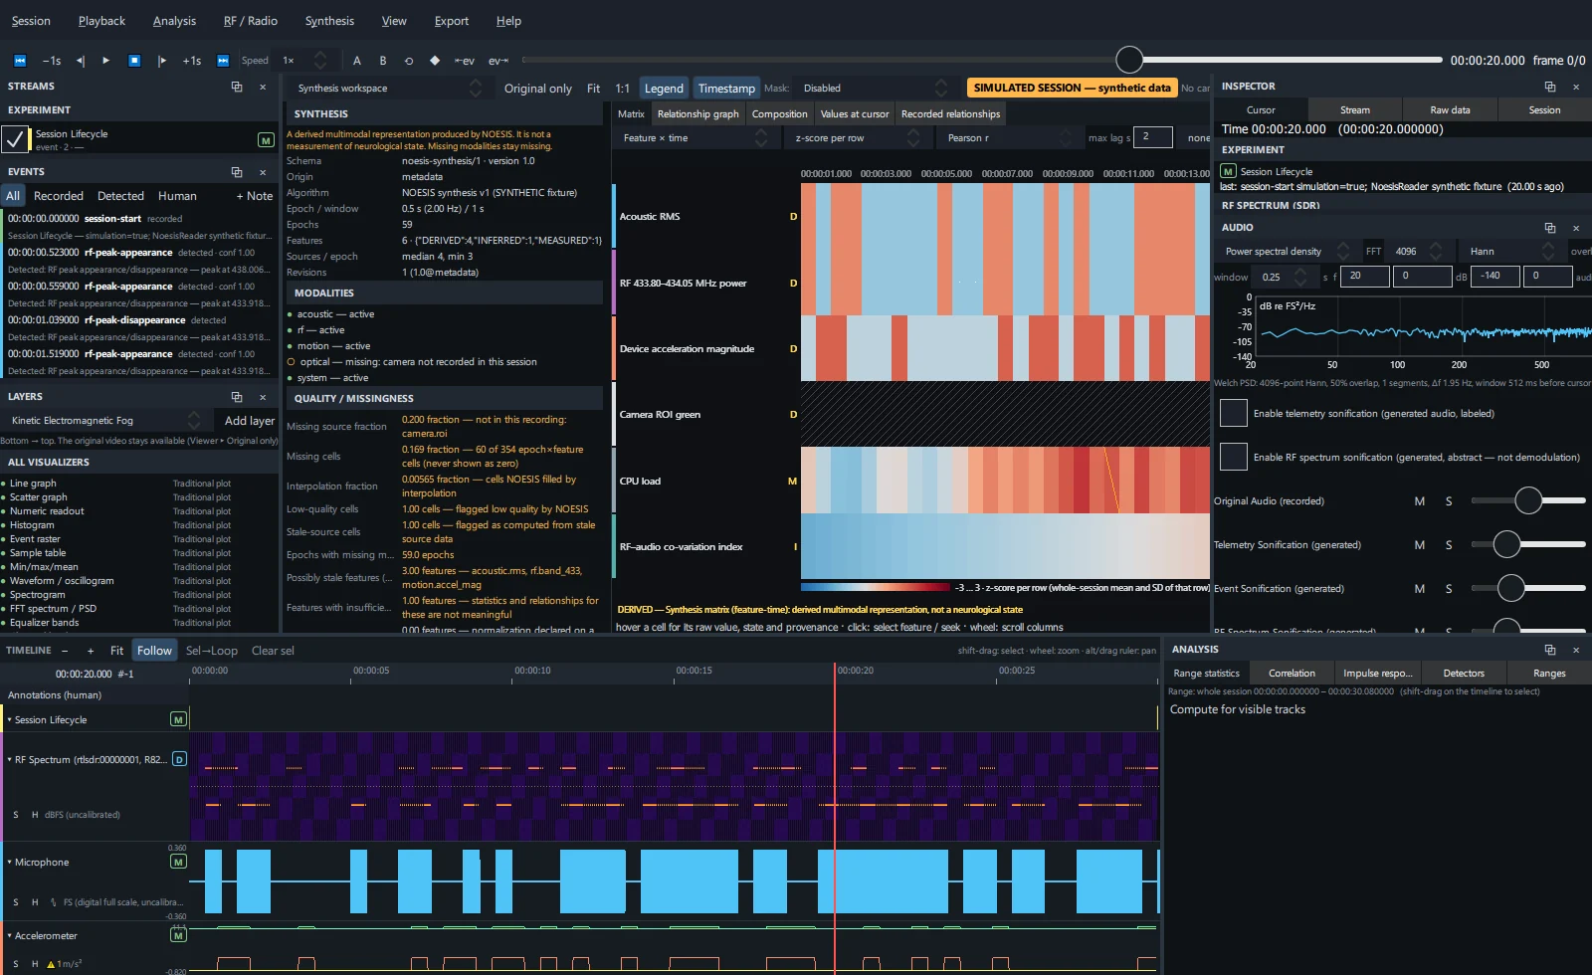Toggle the Session Lifecycle stream checkbox

(15, 139)
